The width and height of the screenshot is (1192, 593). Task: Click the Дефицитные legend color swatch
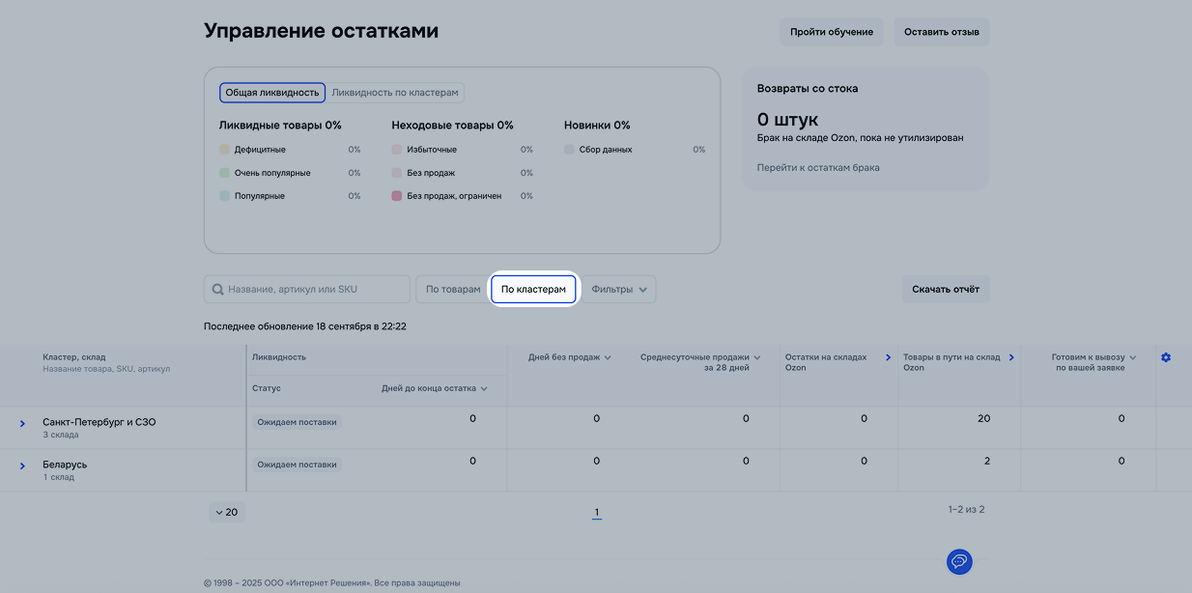(x=224, y=150)
